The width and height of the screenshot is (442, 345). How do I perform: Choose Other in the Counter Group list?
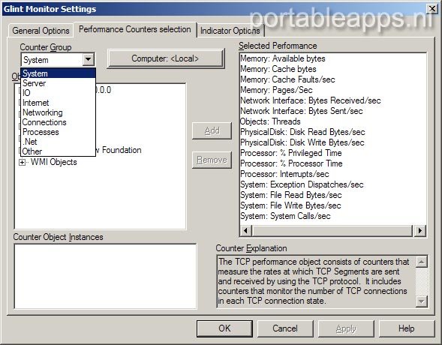click(x=58, y=151)
